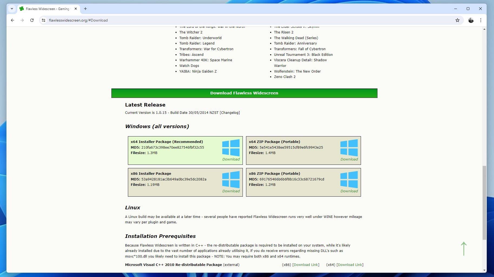The image size is (494, 277).
Task: Open x86 Visual C++ Download Link
Action: tap(306, 265)
